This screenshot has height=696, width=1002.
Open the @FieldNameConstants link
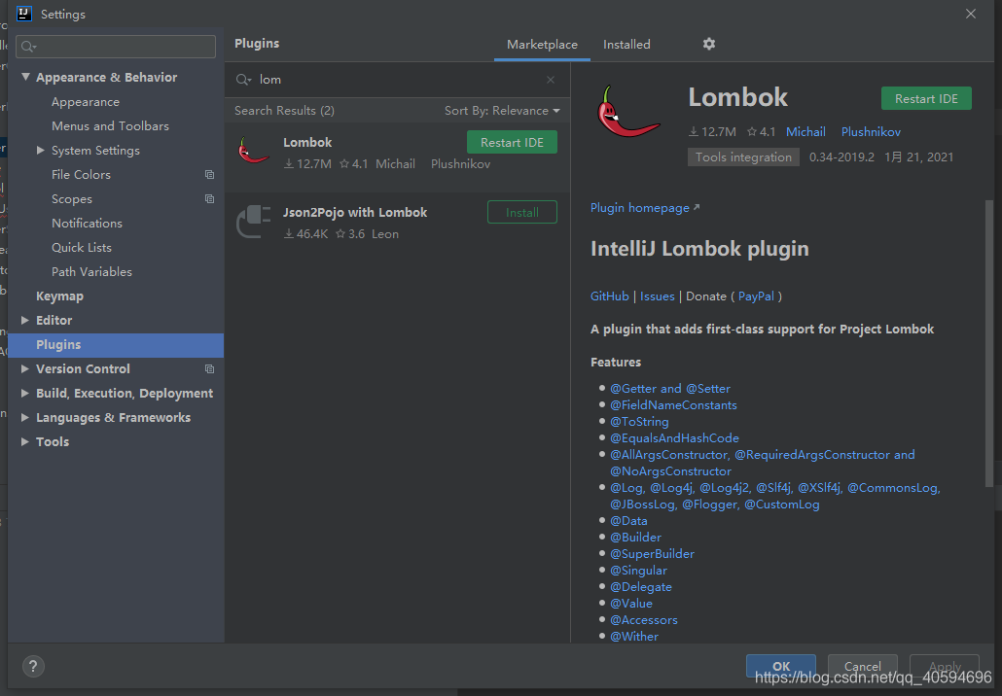click(x=673, y=404)
